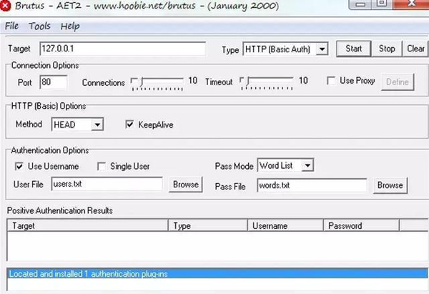429x294 pixels.
Task: Click the Username column header
Action: coord(285,226)
